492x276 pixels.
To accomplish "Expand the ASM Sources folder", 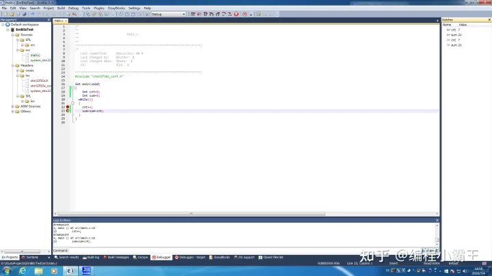I will [x=13, y=106].
